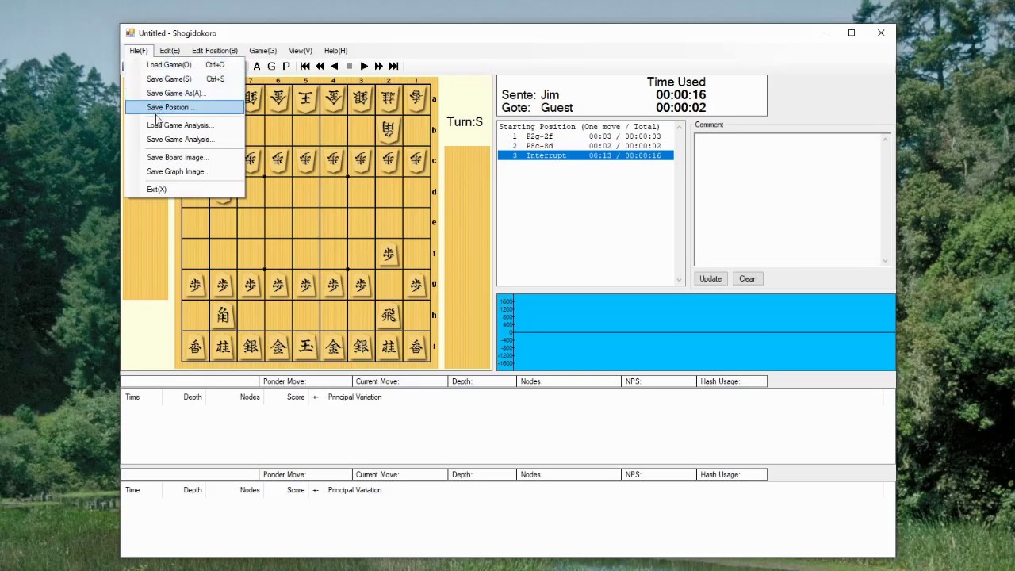1015x571 pixels.
Task: Open the View(V) menu
Action: [300, 51]
